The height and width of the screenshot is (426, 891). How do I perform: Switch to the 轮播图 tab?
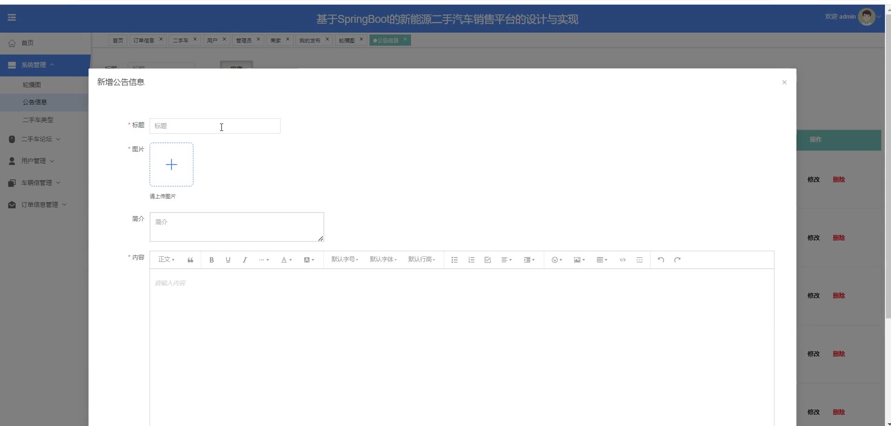pyautogui.click(x=347, y=41)
